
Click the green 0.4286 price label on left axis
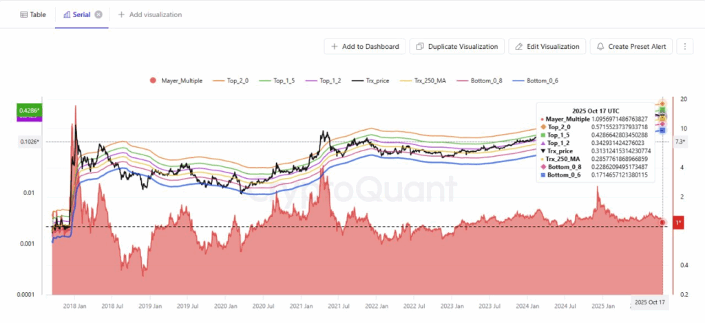29,110
